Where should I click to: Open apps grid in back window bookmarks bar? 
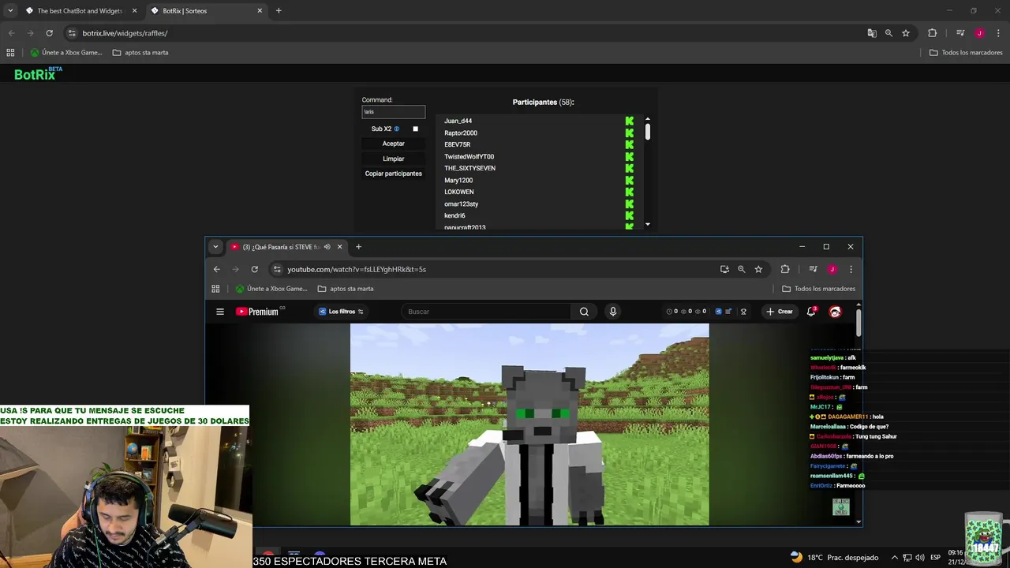pos(10,53)
